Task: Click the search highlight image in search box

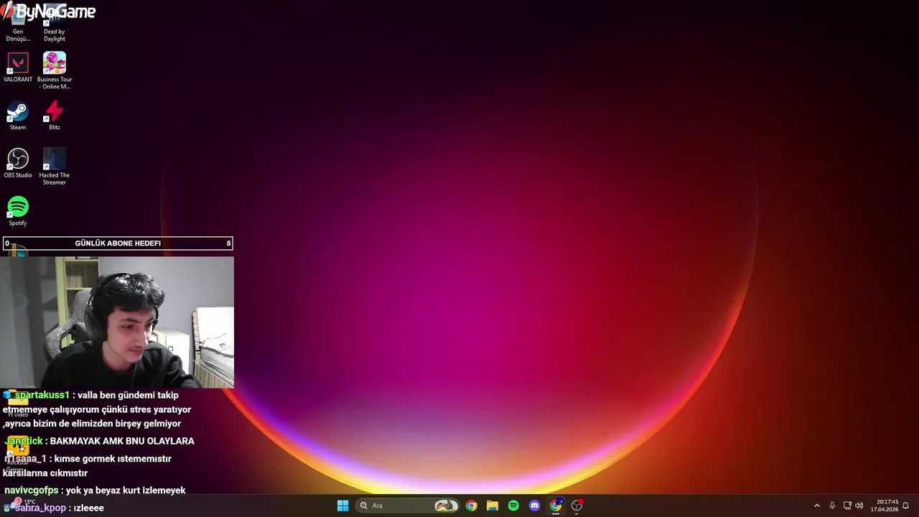Action: (x=446, y=506)
